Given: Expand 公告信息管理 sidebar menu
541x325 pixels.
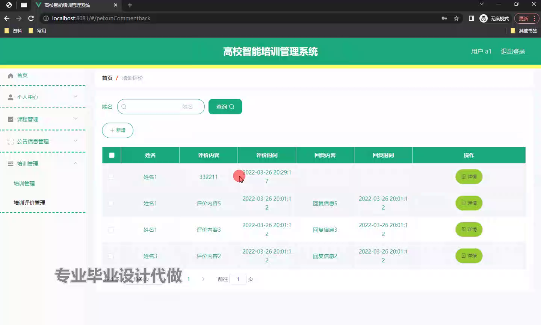Looking at the screenshot, I should [43, 141].
